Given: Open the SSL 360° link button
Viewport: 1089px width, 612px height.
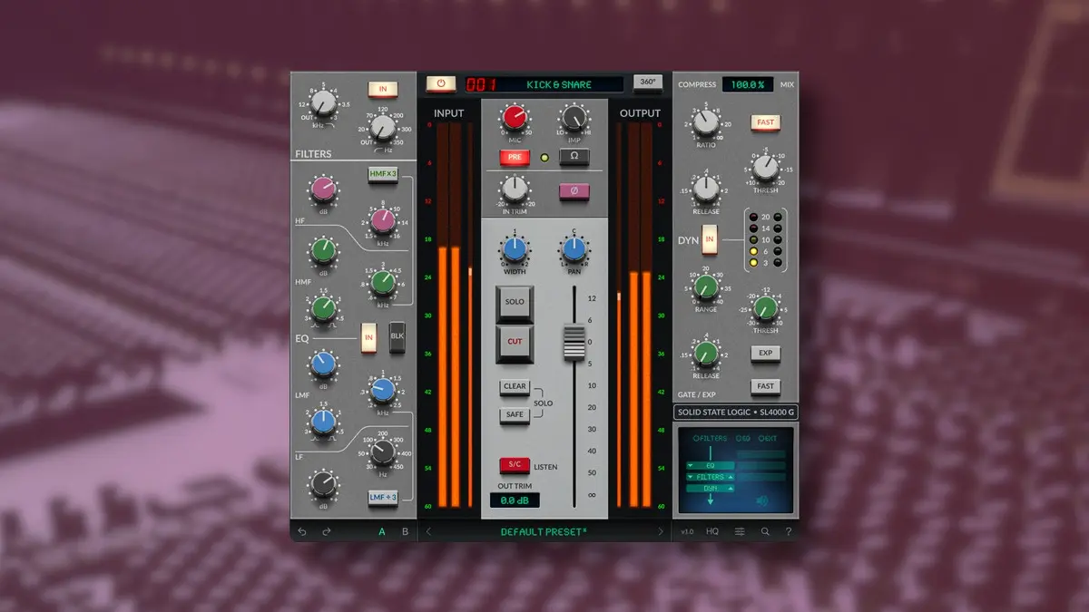Looking at the screenshot, I should point(648,83).
